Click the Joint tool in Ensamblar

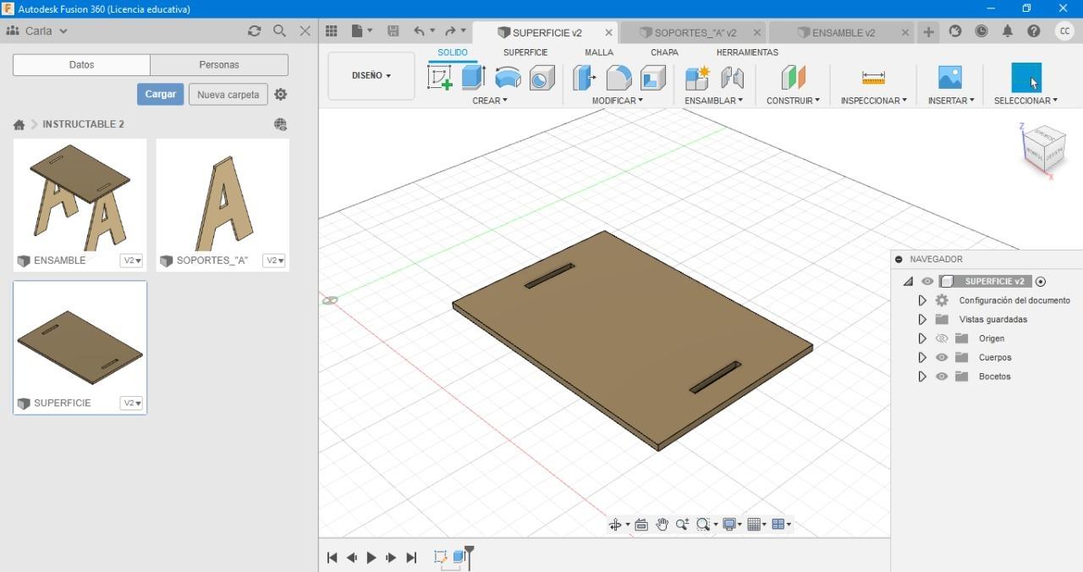coord(732,78)
